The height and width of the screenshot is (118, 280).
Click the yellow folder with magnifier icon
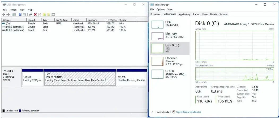(x=49, y=15)
